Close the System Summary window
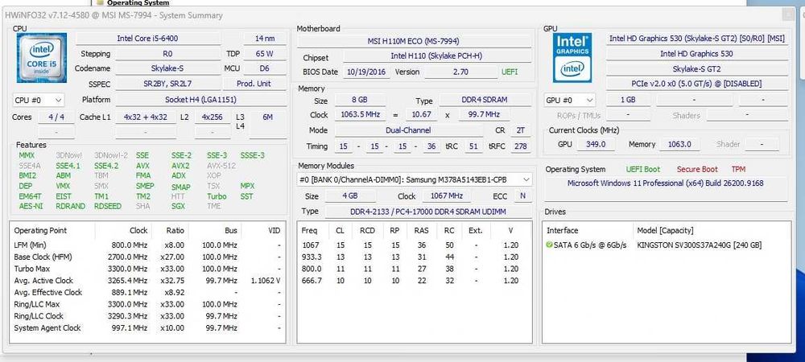This screenshot has width=805, height=362. coord(789,14)
